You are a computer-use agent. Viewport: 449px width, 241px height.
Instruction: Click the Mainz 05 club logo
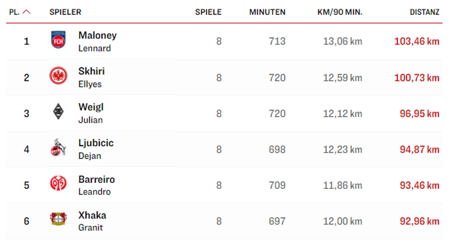58,183
